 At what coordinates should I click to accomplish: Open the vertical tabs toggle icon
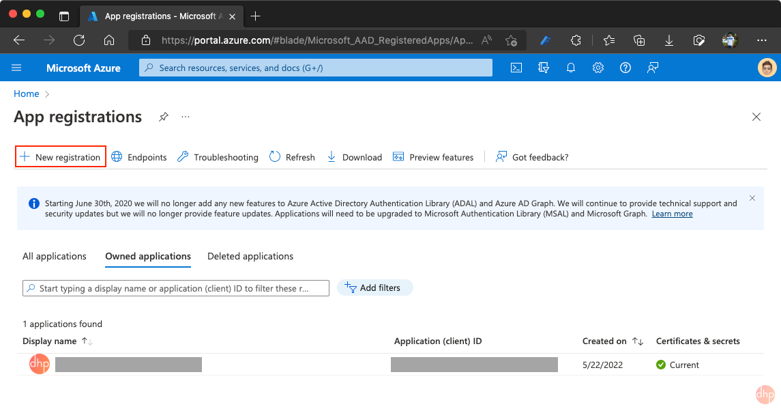(x=64, y=16)
